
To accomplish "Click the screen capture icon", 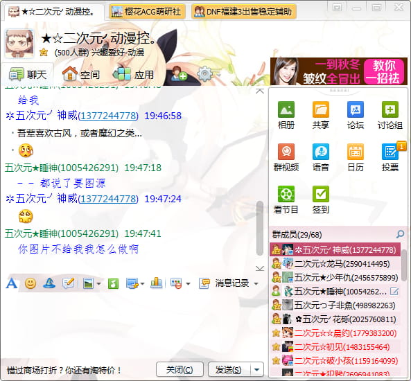I will point(132,283).
